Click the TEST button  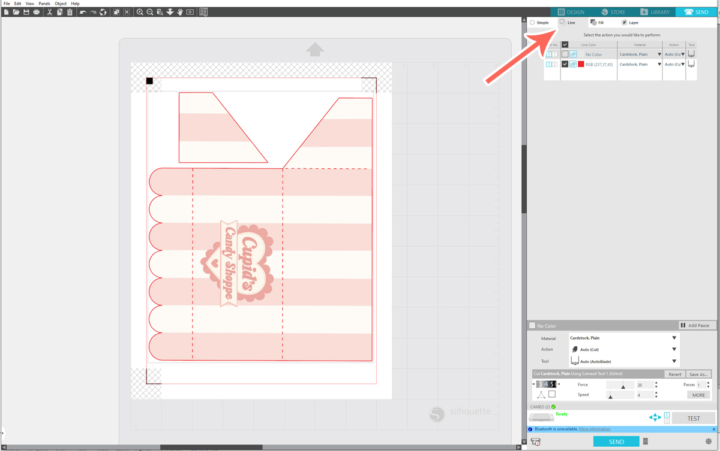coord(694,417)
